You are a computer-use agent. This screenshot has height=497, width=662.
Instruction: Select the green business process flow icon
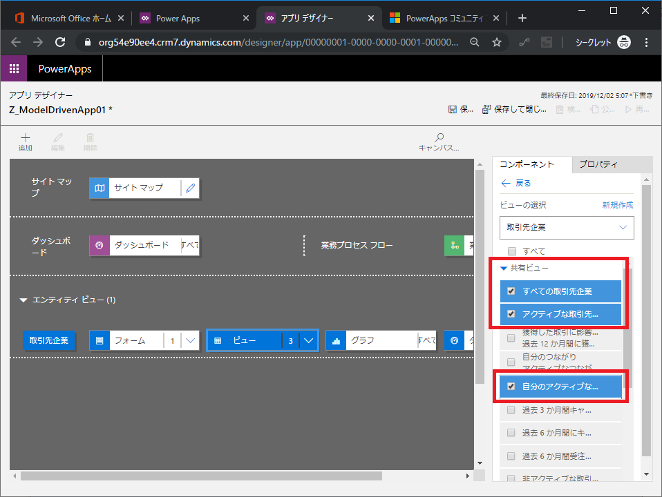coord(454,245)
